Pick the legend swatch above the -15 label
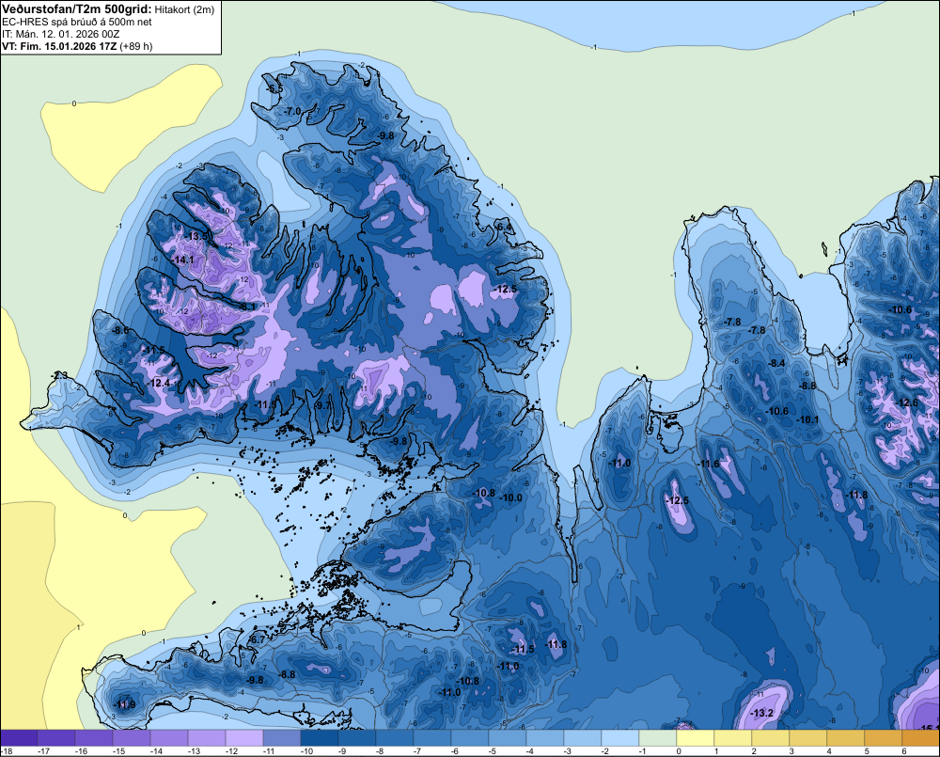This screenshot has height=757, width=940. point(132,738)
